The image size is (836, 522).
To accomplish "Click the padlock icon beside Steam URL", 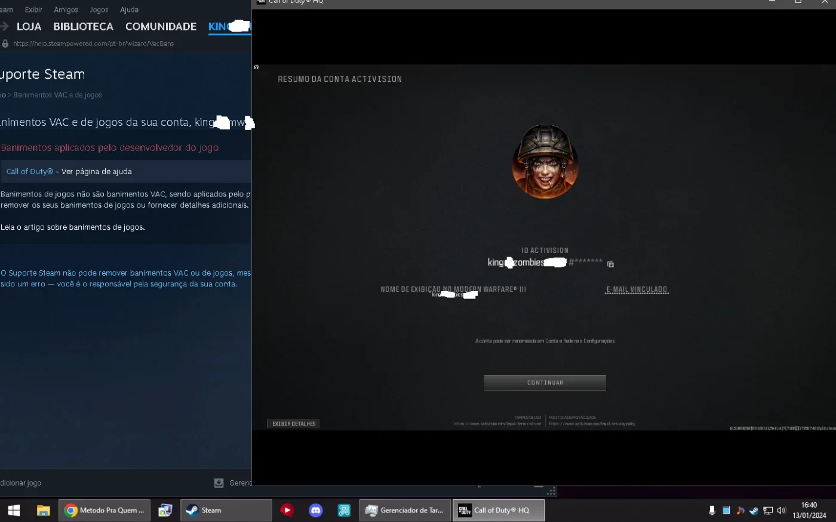I will pyautogui.click(x=5, y=44).
